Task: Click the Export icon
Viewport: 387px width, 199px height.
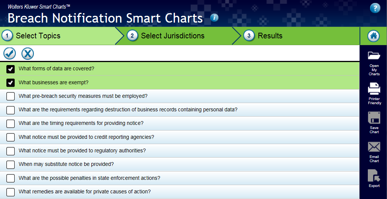Action: pyautogui.click(x=374, y=176)
